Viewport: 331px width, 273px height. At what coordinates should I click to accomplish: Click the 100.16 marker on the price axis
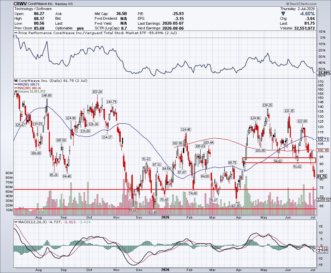click(323, 150)
